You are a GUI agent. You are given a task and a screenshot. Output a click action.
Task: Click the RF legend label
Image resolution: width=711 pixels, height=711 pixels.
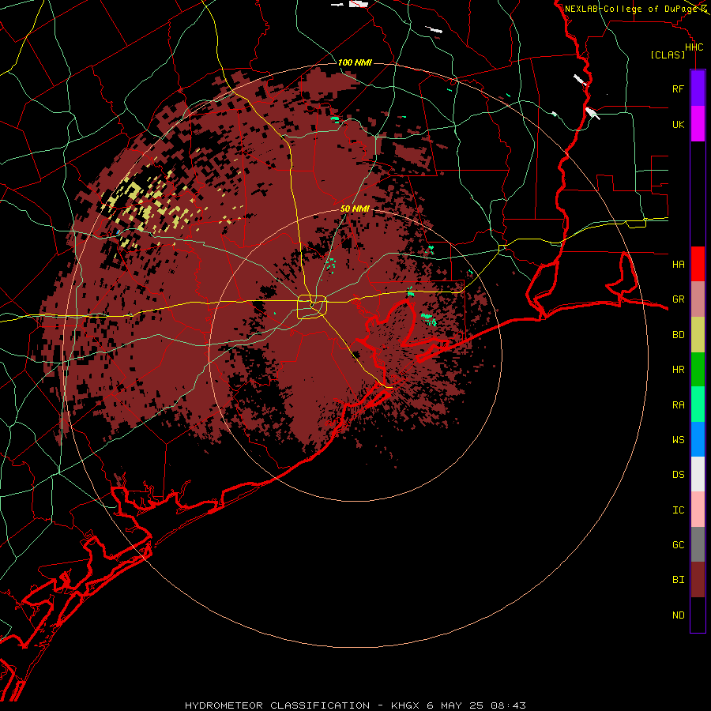(x=678, y=88)
